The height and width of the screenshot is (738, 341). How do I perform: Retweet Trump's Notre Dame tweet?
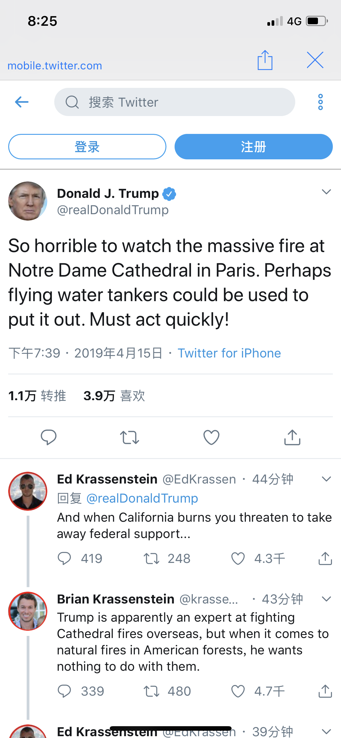129,437
